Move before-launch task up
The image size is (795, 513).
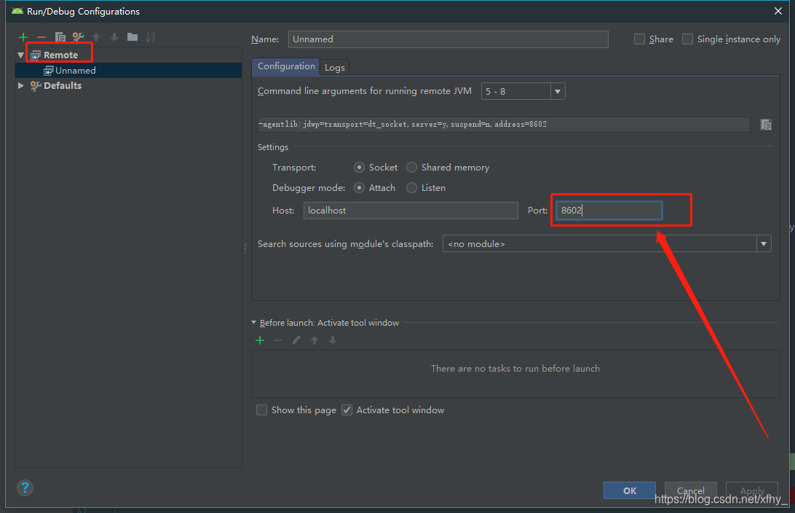click(x=315, y=340)
